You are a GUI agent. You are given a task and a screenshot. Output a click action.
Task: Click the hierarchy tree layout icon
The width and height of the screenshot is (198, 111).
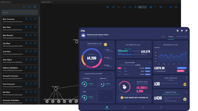pyautogui.click(x=136, y=7)
